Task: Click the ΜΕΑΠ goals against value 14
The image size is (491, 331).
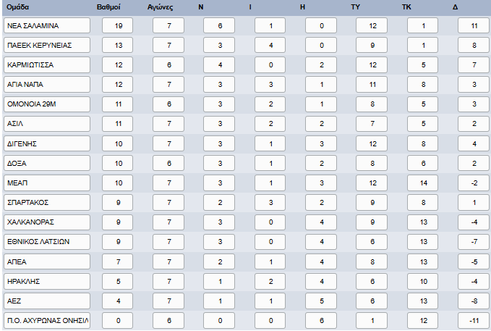Action: [422, 182]
